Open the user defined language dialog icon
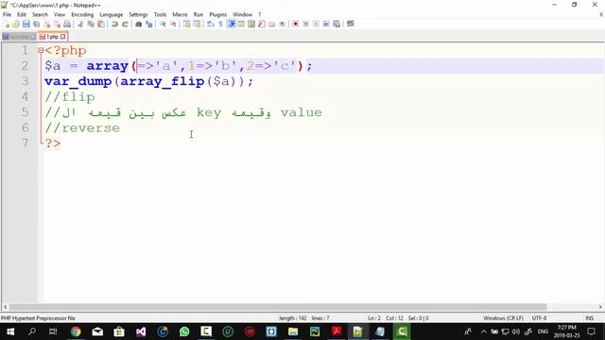This screenshot has width=605, height=340. click(x=242, y=25)
